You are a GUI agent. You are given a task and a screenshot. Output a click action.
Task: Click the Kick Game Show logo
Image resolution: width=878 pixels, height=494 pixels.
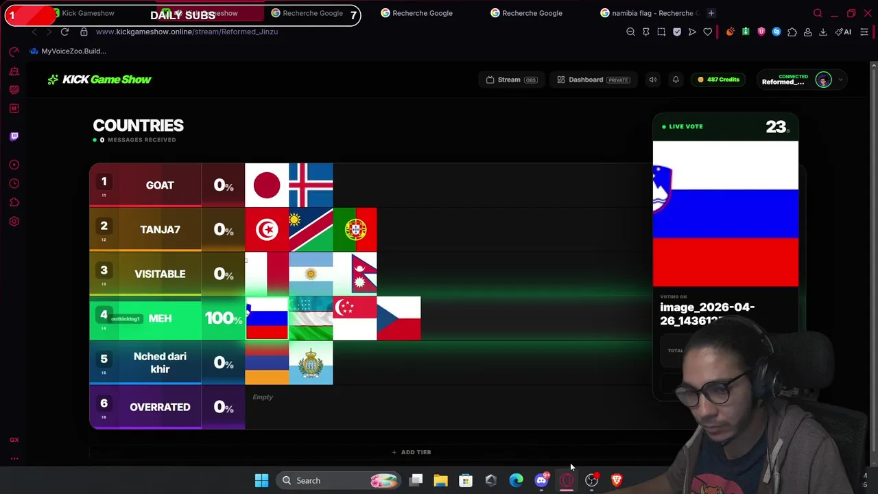point(99,80)
